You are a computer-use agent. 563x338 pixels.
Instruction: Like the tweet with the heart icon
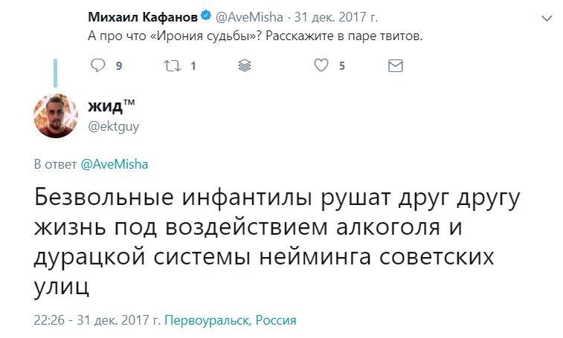tap(321, 66)
